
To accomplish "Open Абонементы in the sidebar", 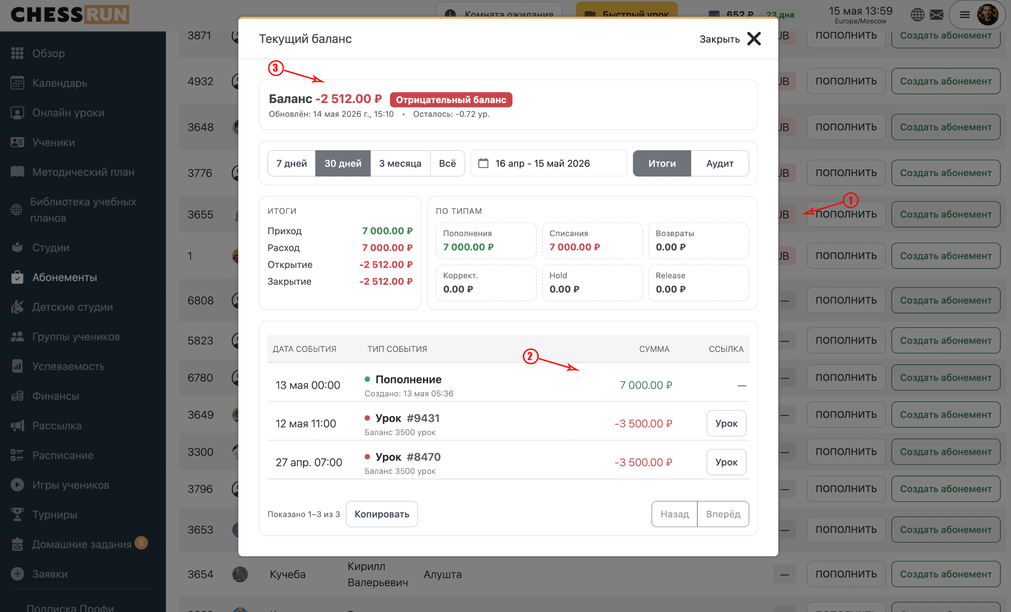I will point(65,277).
